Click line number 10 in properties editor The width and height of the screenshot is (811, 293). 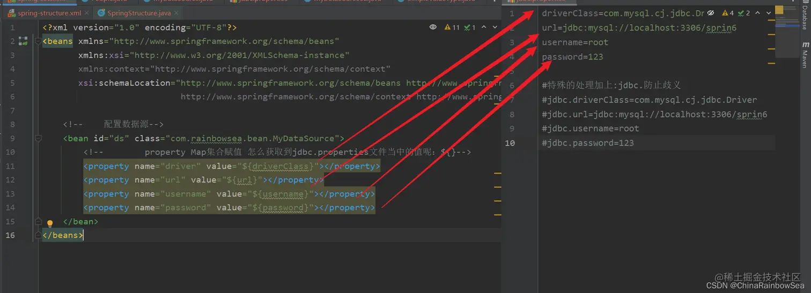point(510,143)
